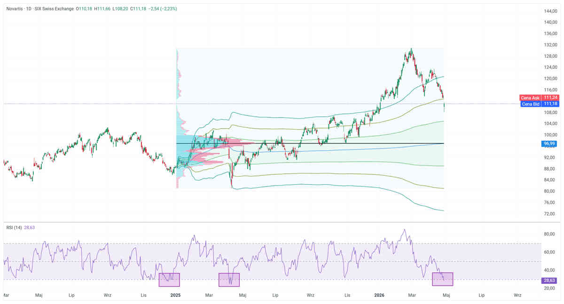Screen dimensions: 564x304
Task: Select the rightmost purple RSI rectangle
Action: pyautogui.click(x=442, y=279)
